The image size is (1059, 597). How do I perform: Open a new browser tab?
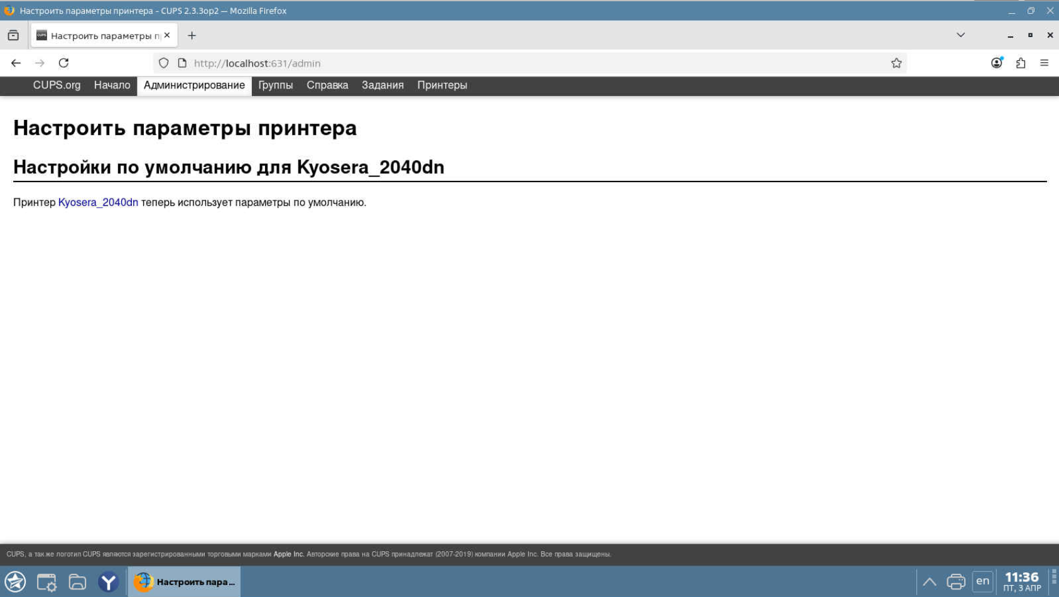point(192,36)
